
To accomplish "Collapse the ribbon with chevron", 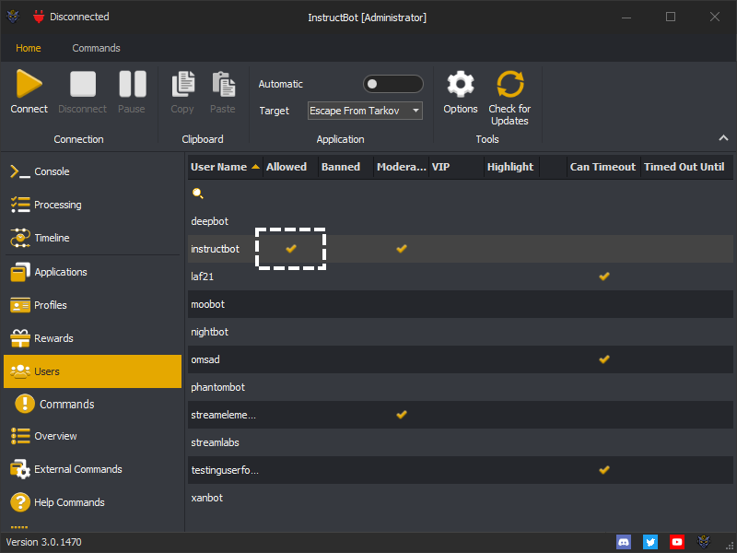I will 723,137.
